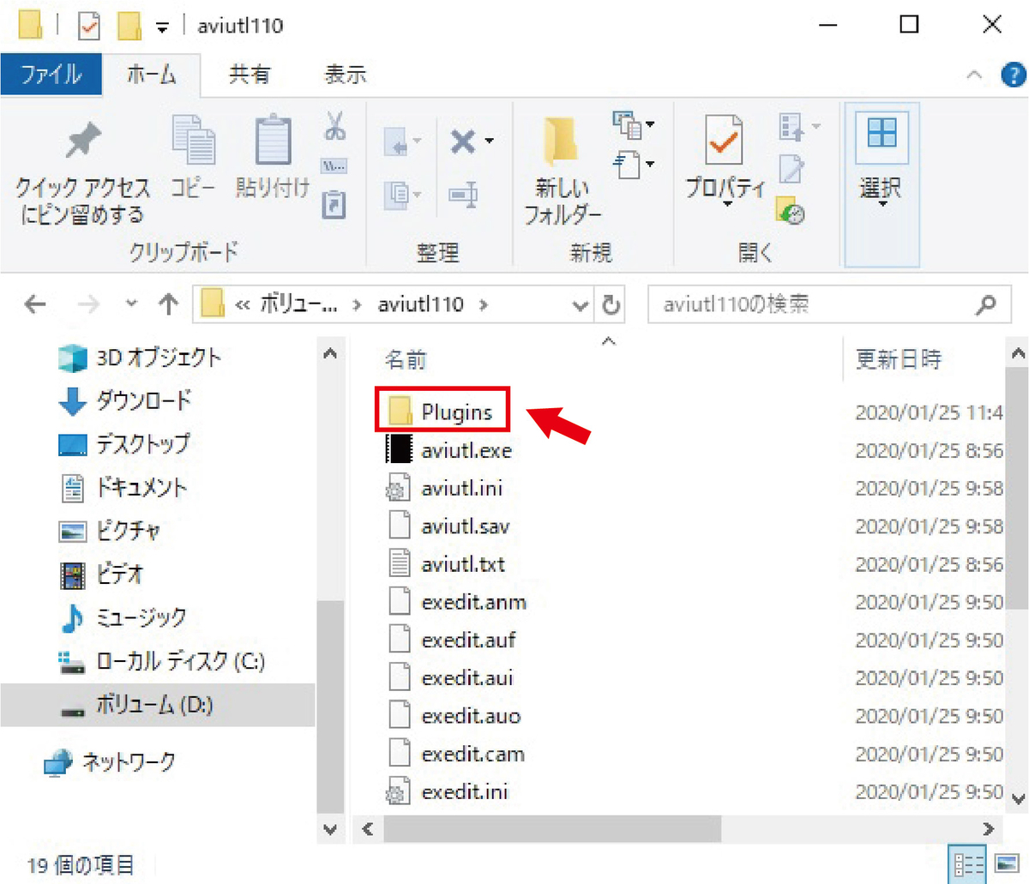Select 3D オブジェクト in navigation pane
1029x884 pixels.
159,357
